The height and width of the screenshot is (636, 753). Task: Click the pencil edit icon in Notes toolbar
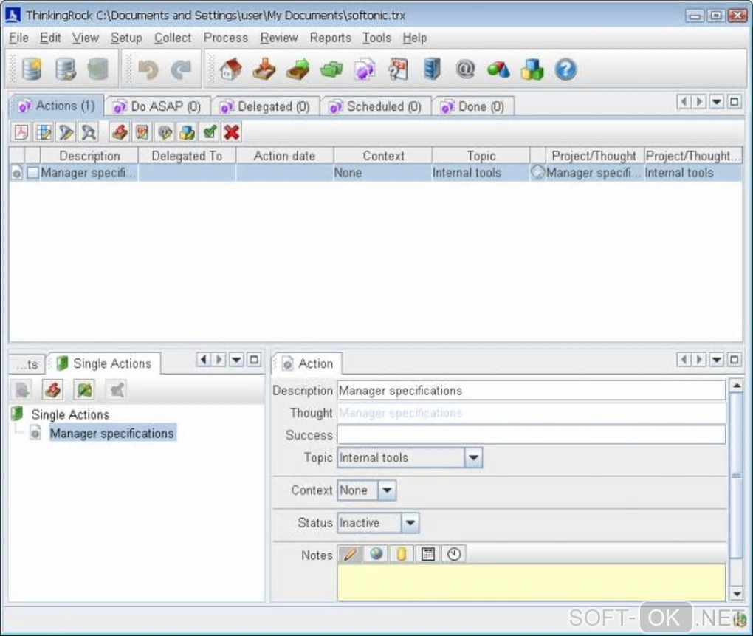click(x=351, y=554)
